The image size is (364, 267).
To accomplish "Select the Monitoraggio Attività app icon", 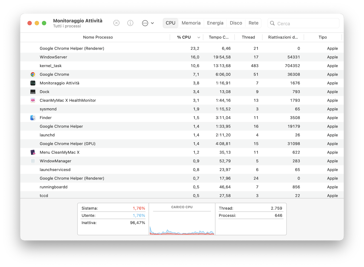I will (33, 83).
